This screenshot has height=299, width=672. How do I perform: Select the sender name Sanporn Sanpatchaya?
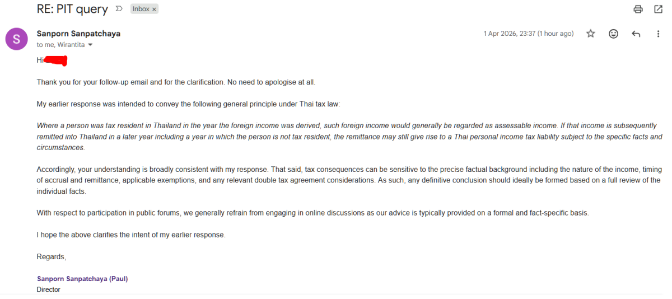78,34
